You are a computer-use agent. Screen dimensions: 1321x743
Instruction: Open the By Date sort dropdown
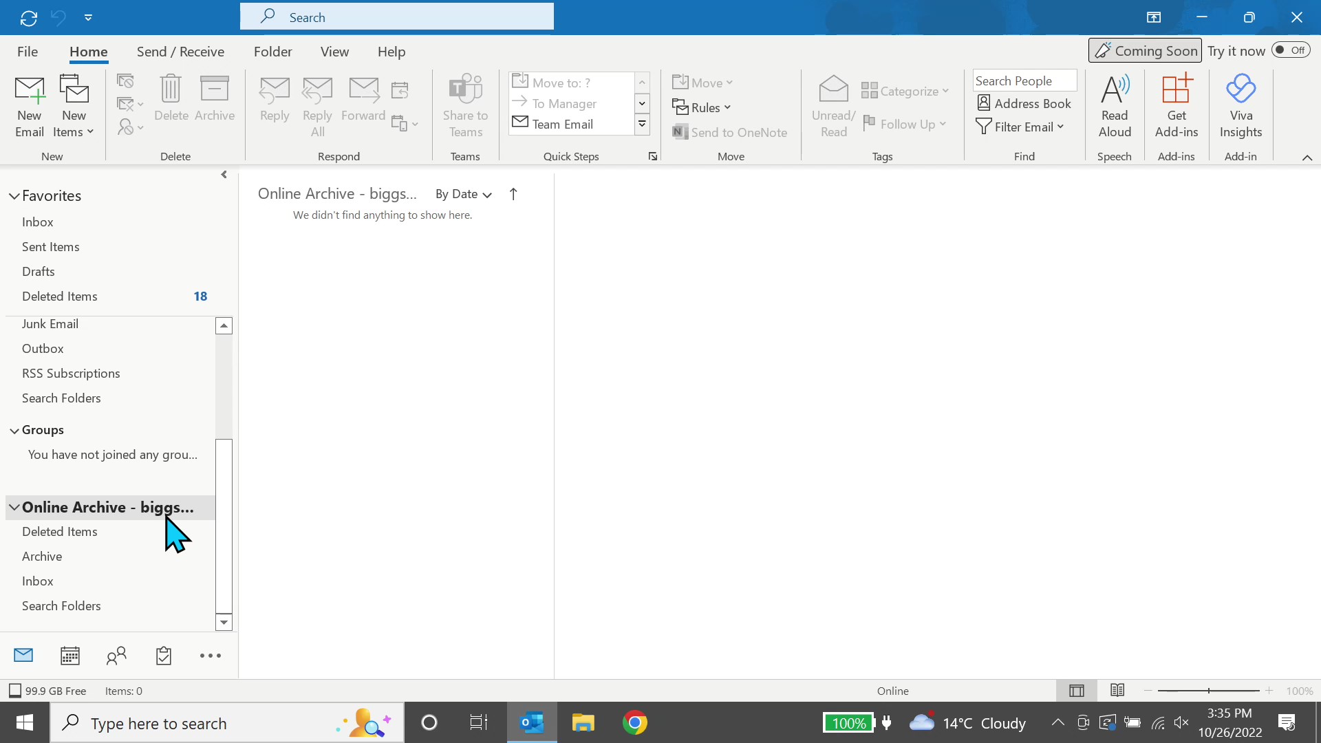tap(462, 194)
